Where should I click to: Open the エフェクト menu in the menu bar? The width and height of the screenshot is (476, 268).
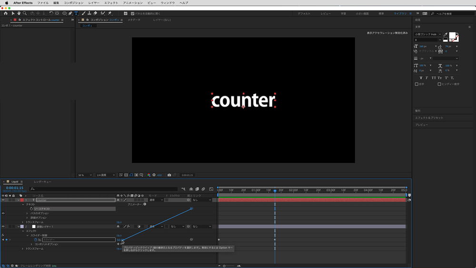[x=111, y=3]
